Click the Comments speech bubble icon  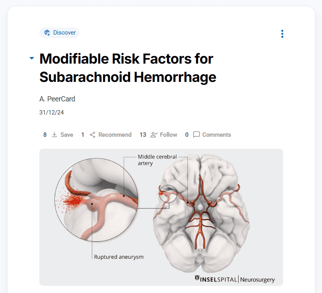[x=196, y=135]
